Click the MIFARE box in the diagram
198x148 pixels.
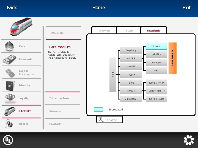[131, 58]
